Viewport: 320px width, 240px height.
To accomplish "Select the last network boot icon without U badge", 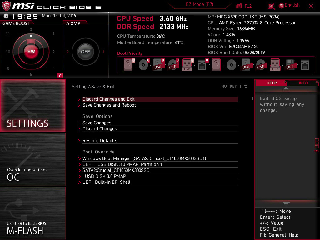I will [x=305, y=65].
